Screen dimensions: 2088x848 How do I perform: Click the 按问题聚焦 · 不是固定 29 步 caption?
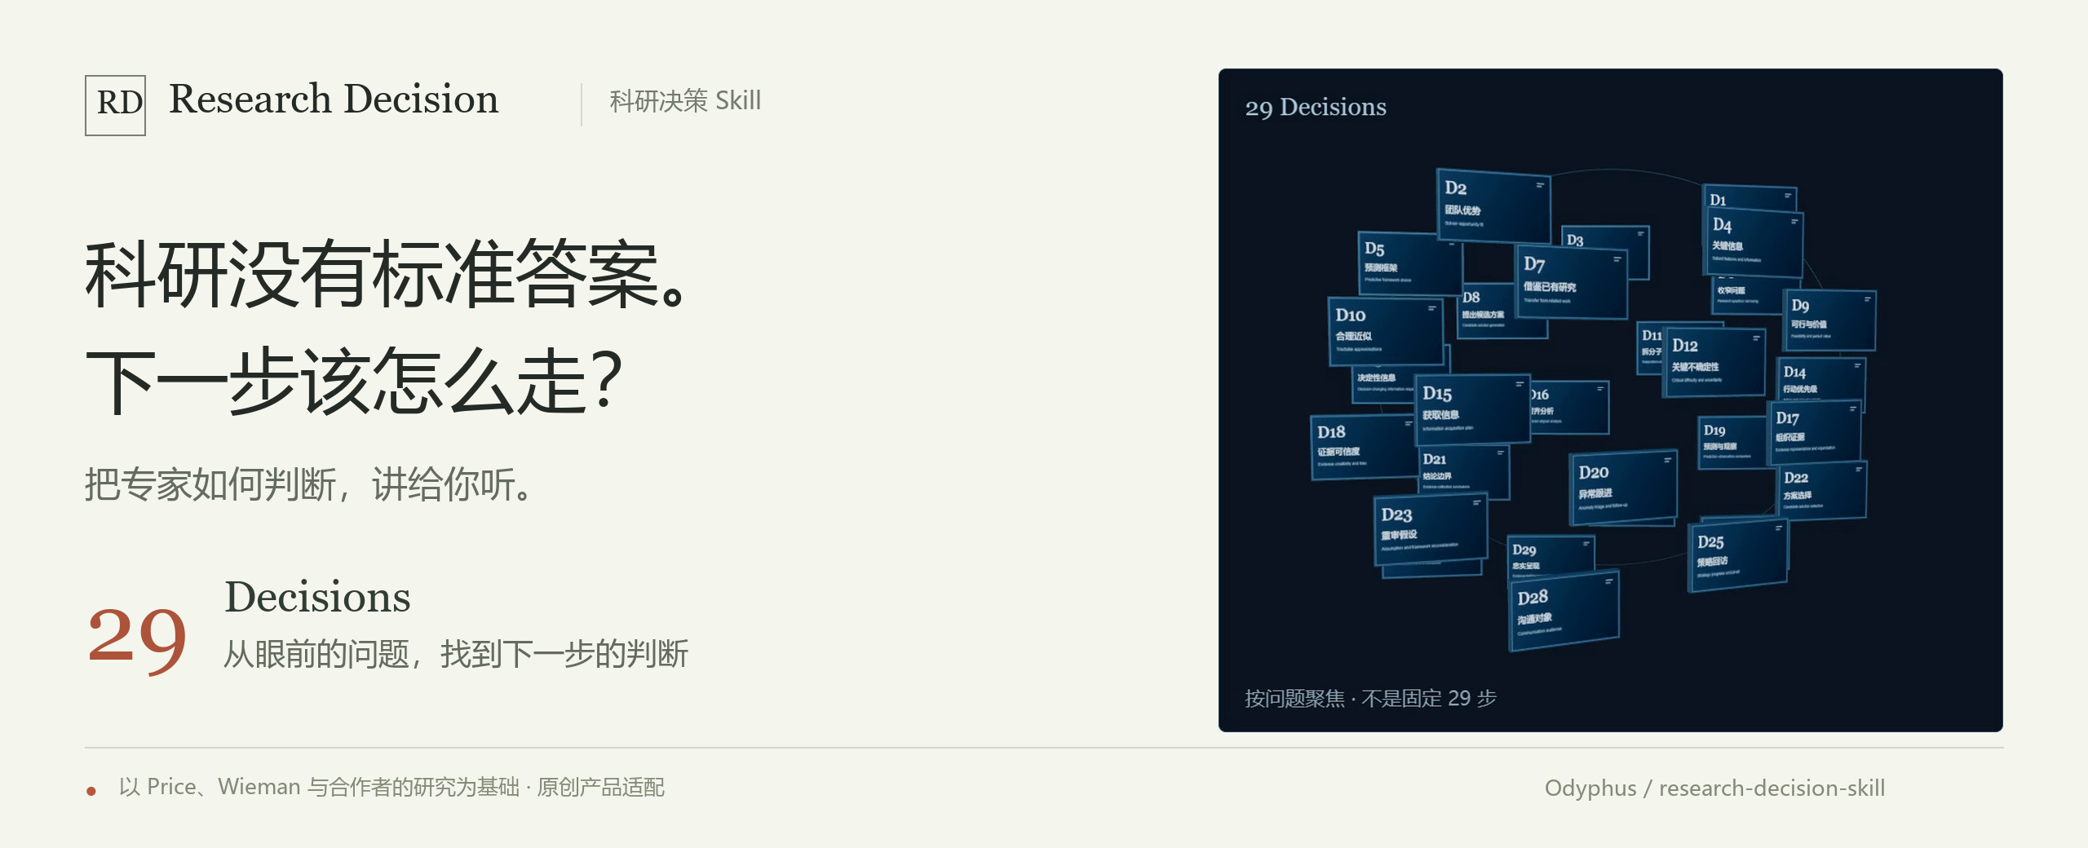(x=1370, y=698)
